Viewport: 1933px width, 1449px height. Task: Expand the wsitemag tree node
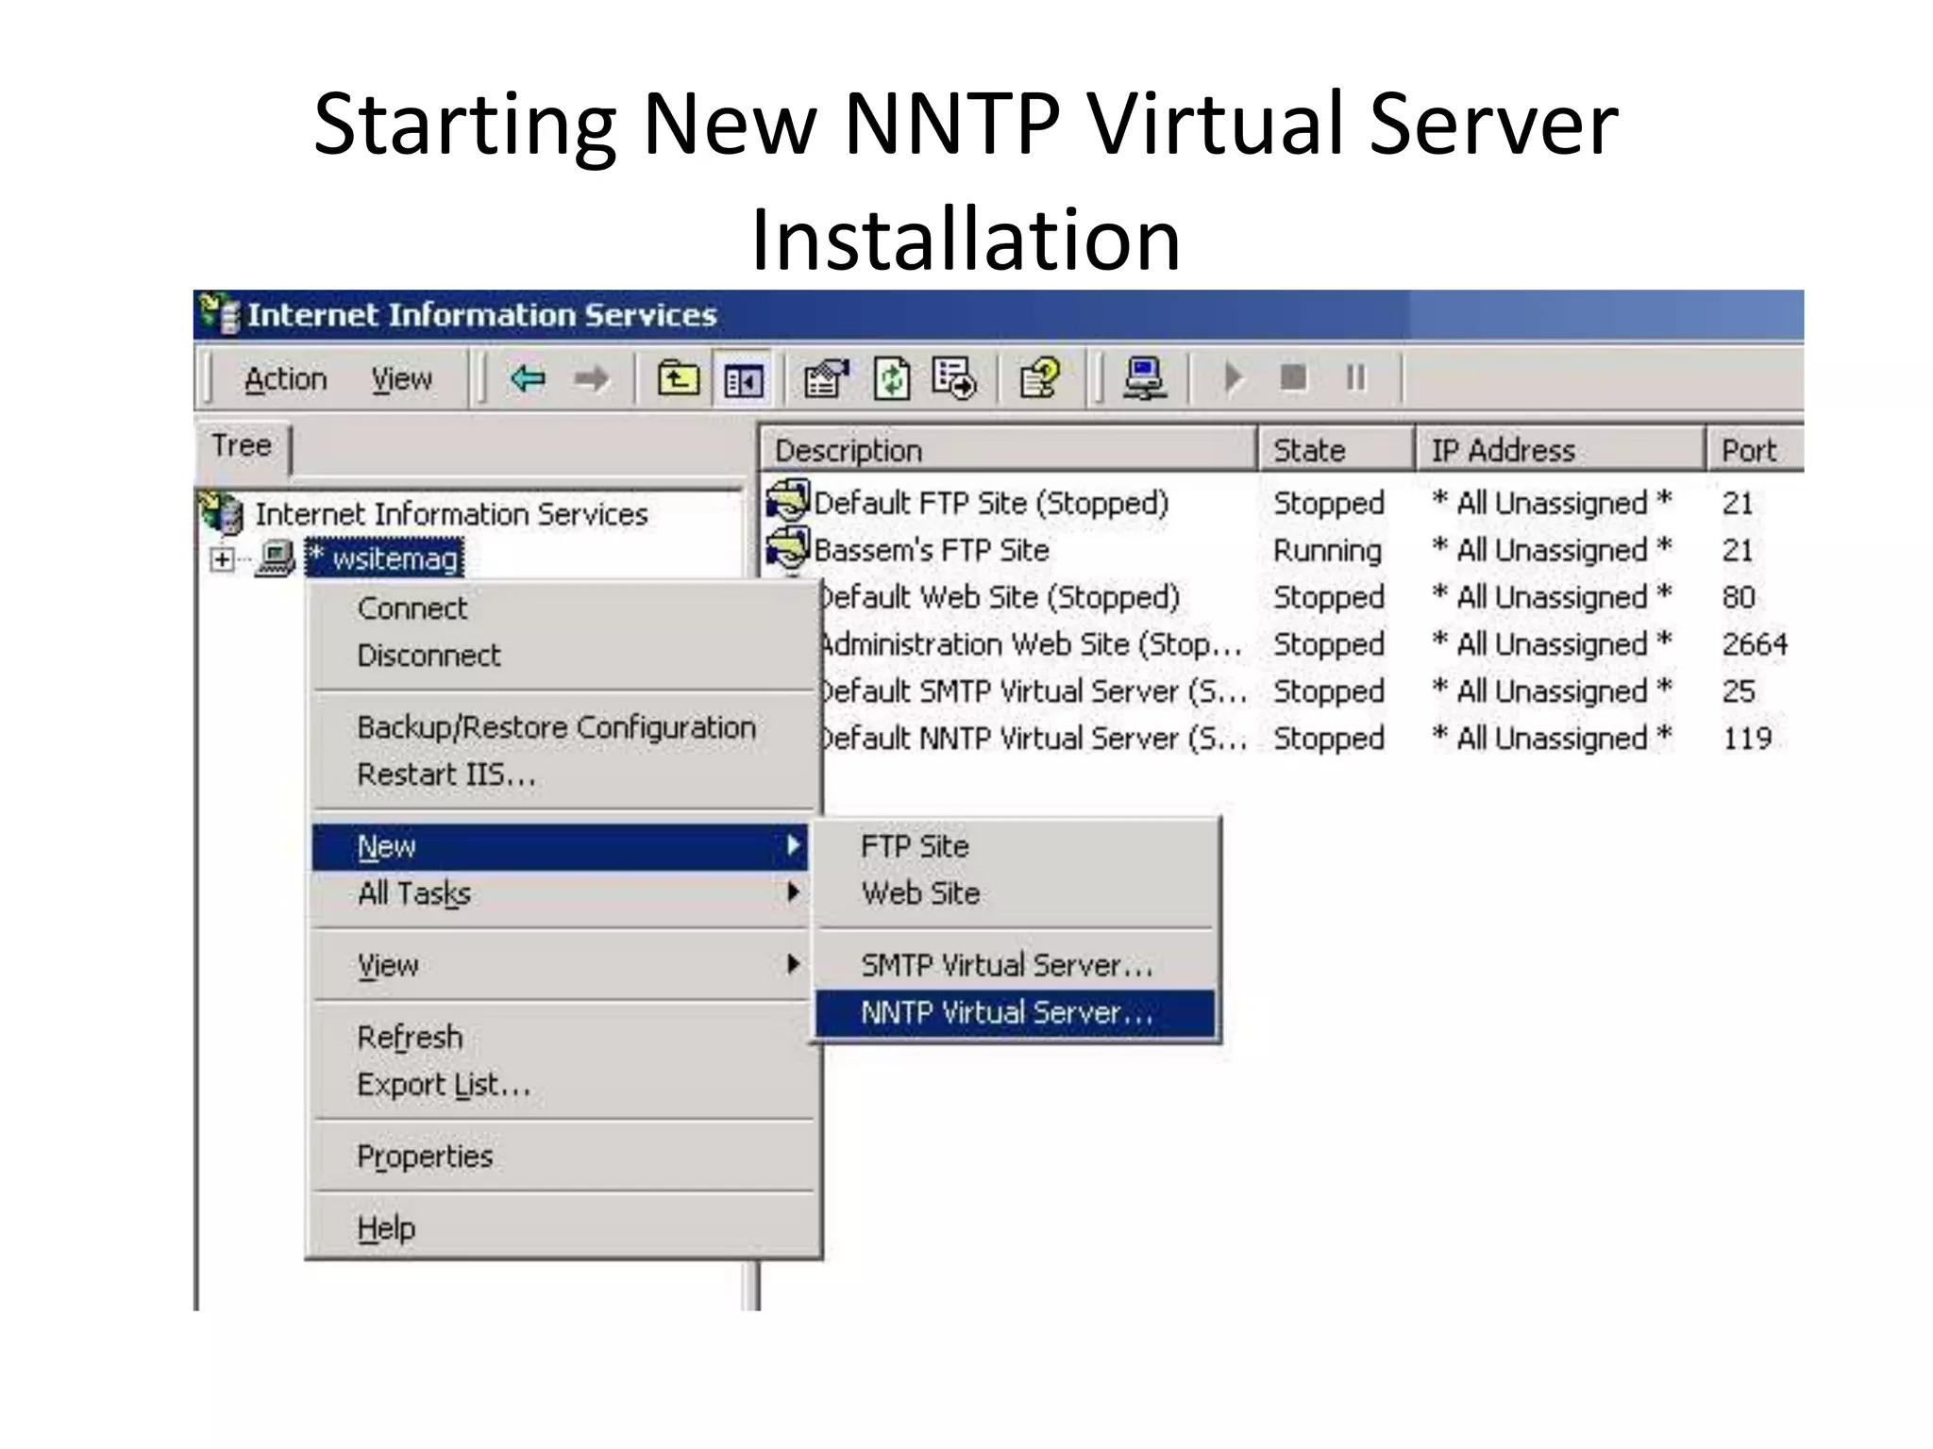point(222,559)
